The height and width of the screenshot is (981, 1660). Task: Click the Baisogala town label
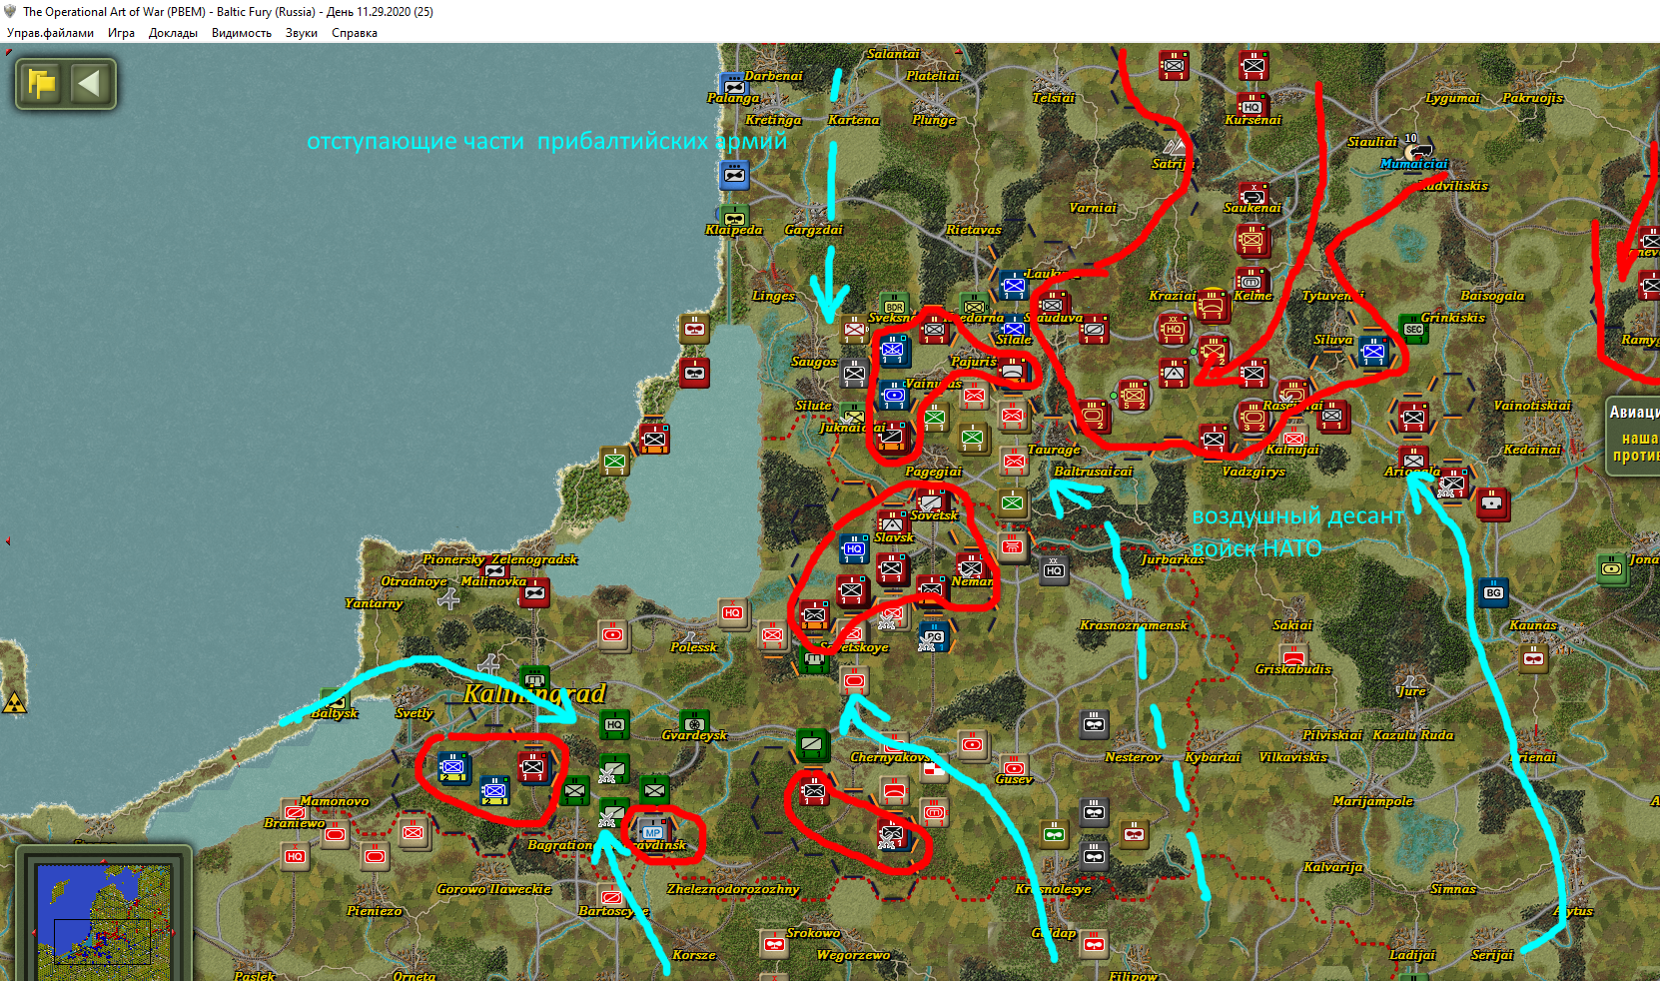point(1493,296)
